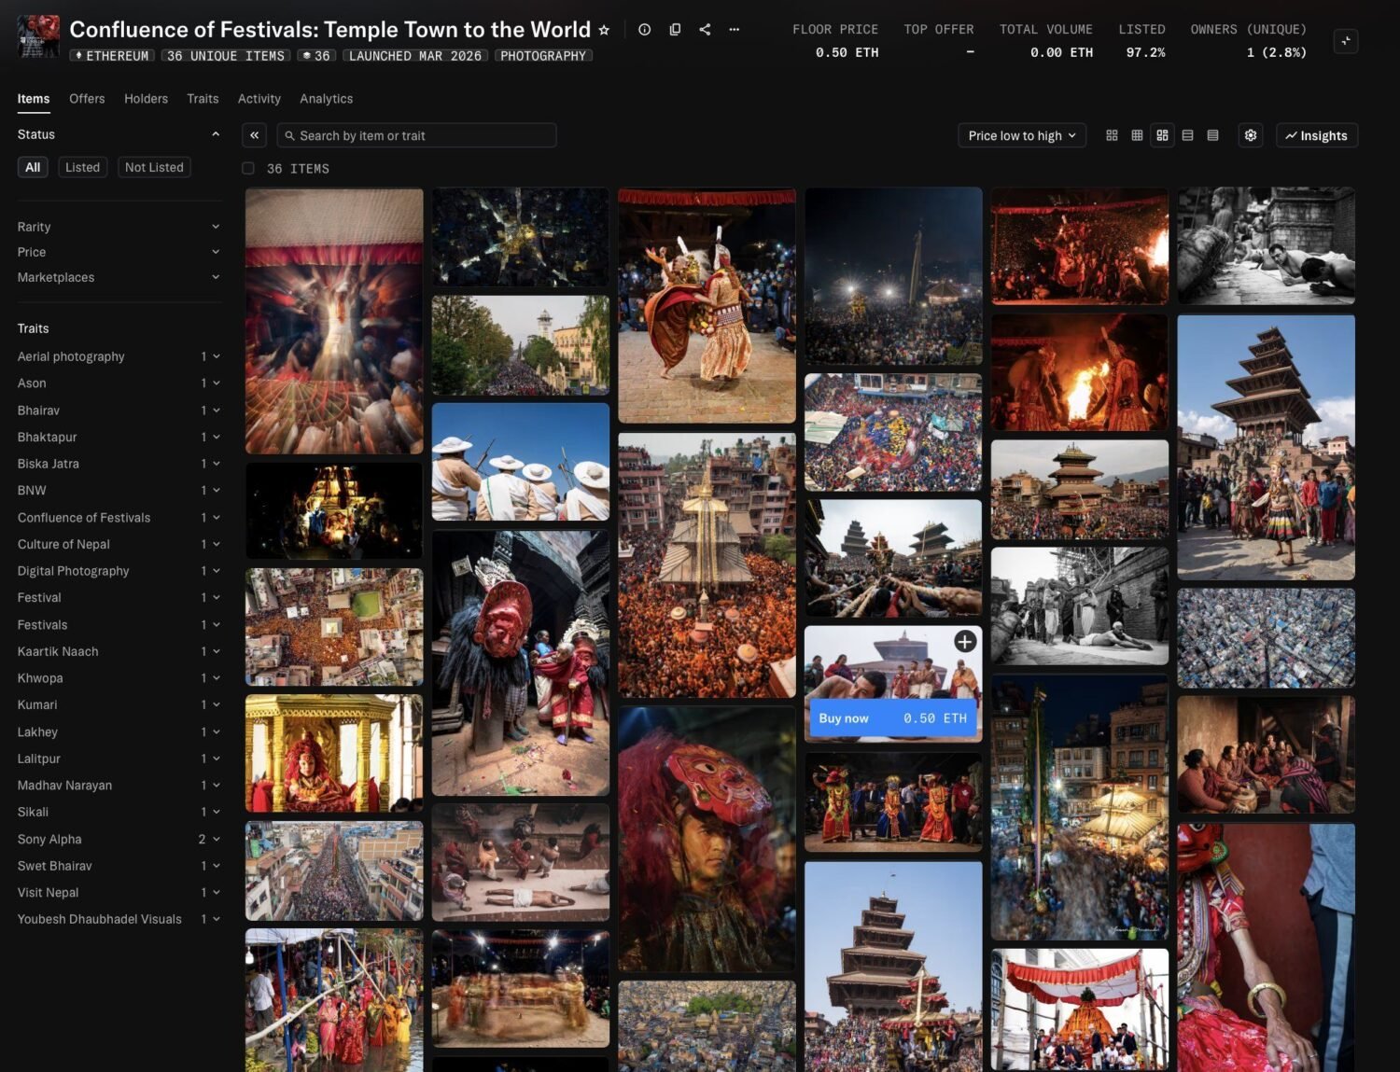Open the collection info icon
Screen dimensions: 1400x1072
coord(644,30)
